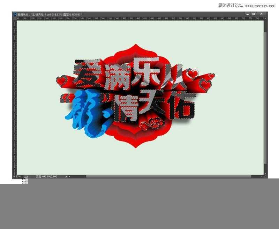This screenshot has height=229, width=279.
Task: Open the document info flyout arrow in status bar
Action: pyautogui.click(x=66, y=177)
